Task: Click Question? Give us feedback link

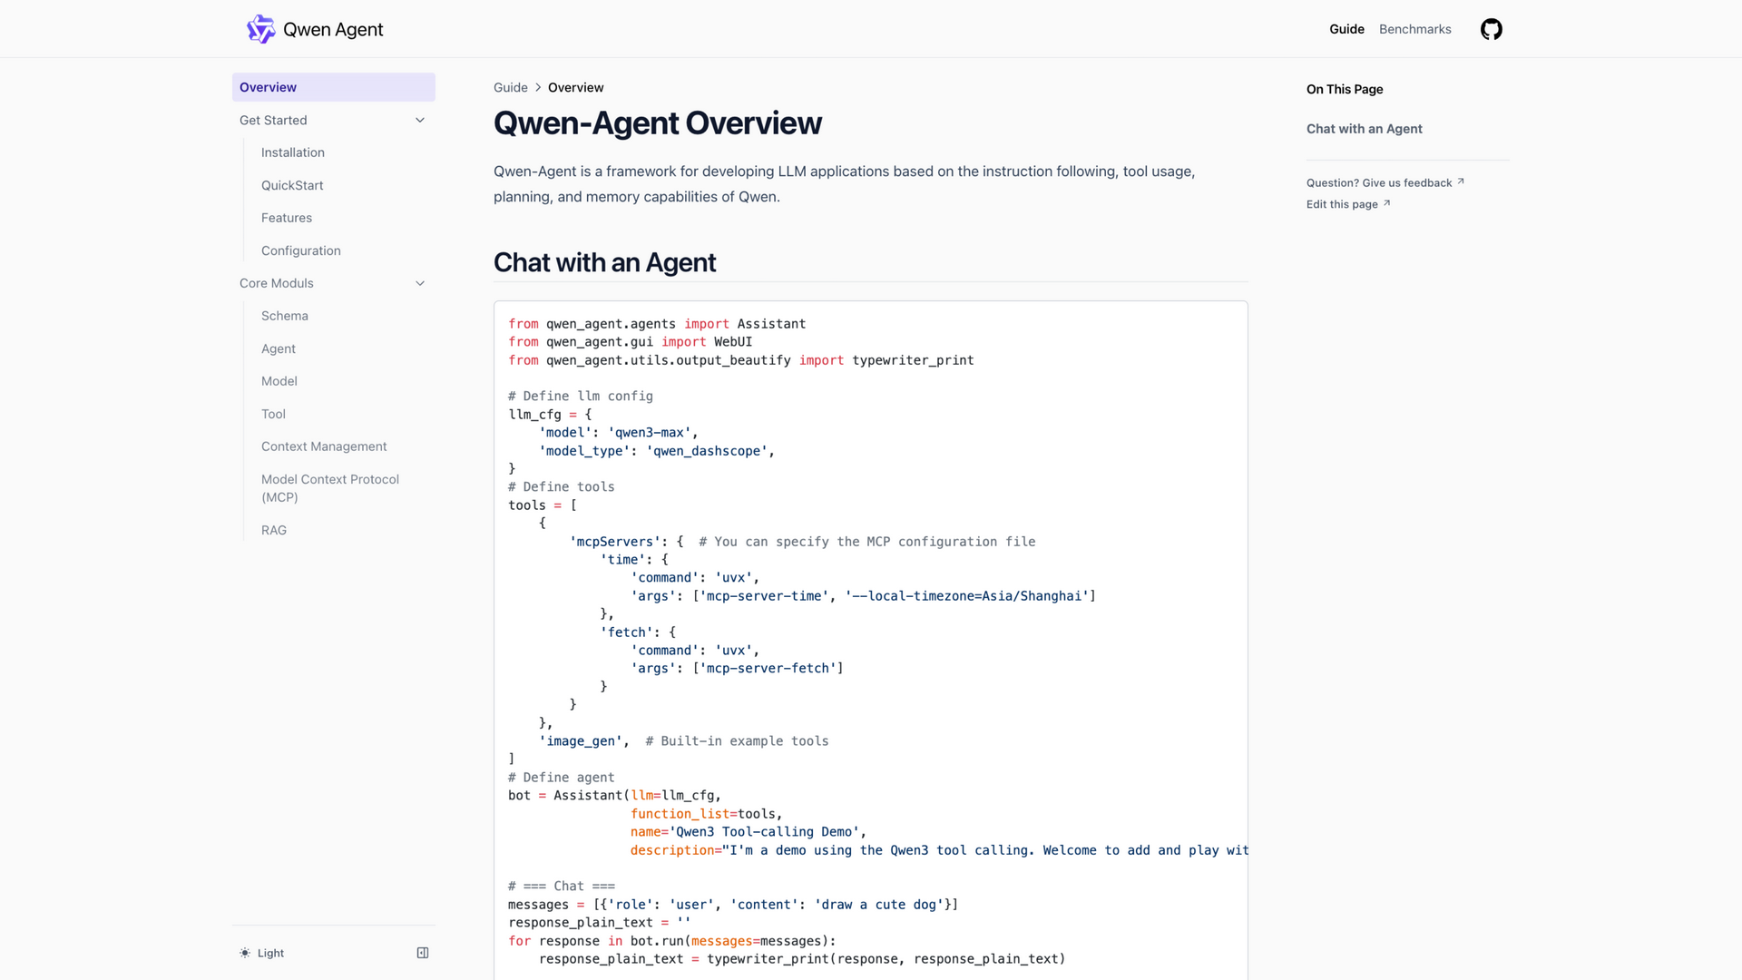Action: pos(1385,182)
